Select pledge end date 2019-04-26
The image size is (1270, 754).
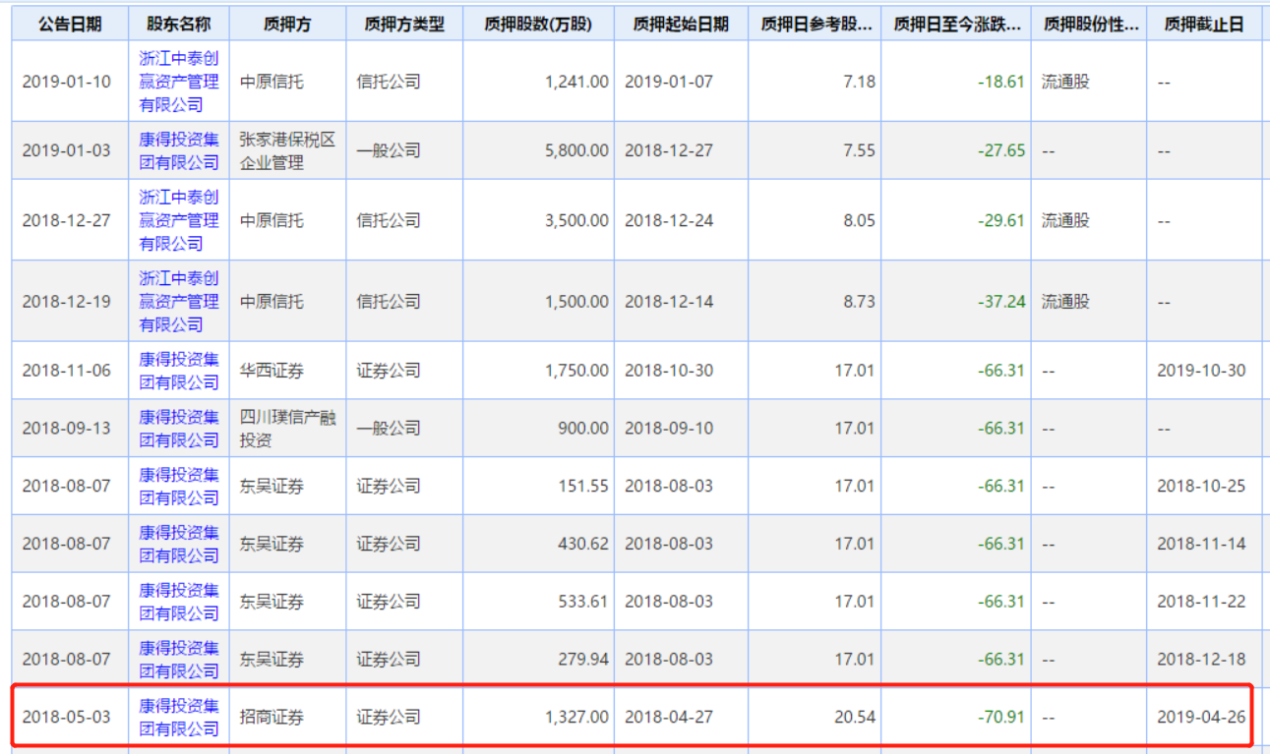click(1201, 718)
